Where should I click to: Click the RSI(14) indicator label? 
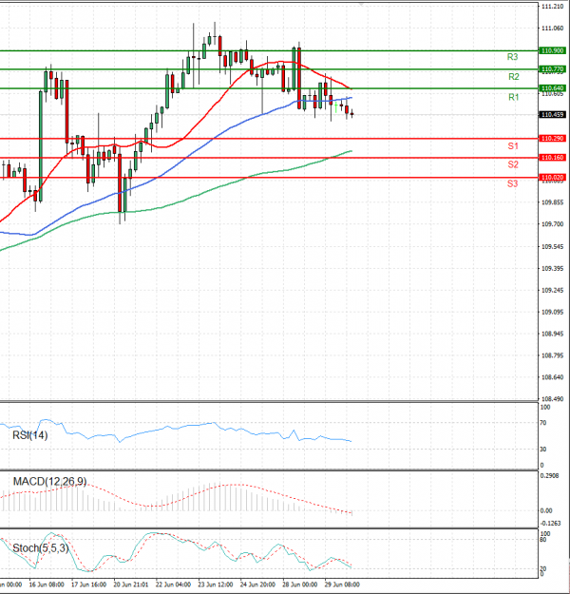[x=30, y=435]
